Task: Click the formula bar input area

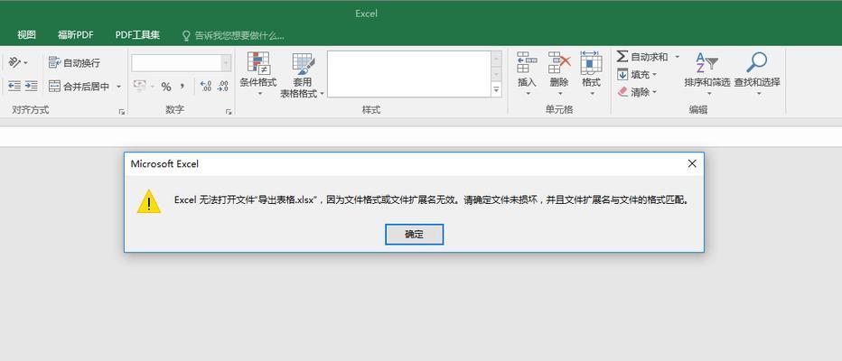Action: click(x=421, y=137)
